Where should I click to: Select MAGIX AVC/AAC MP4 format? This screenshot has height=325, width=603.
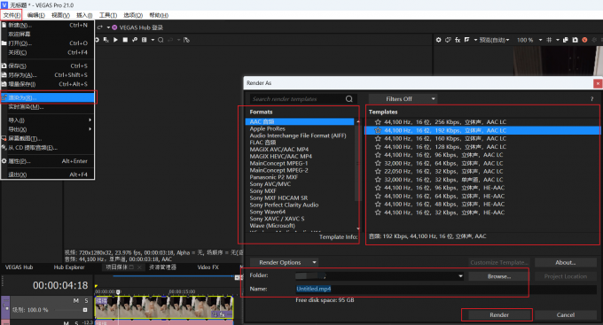278,150
